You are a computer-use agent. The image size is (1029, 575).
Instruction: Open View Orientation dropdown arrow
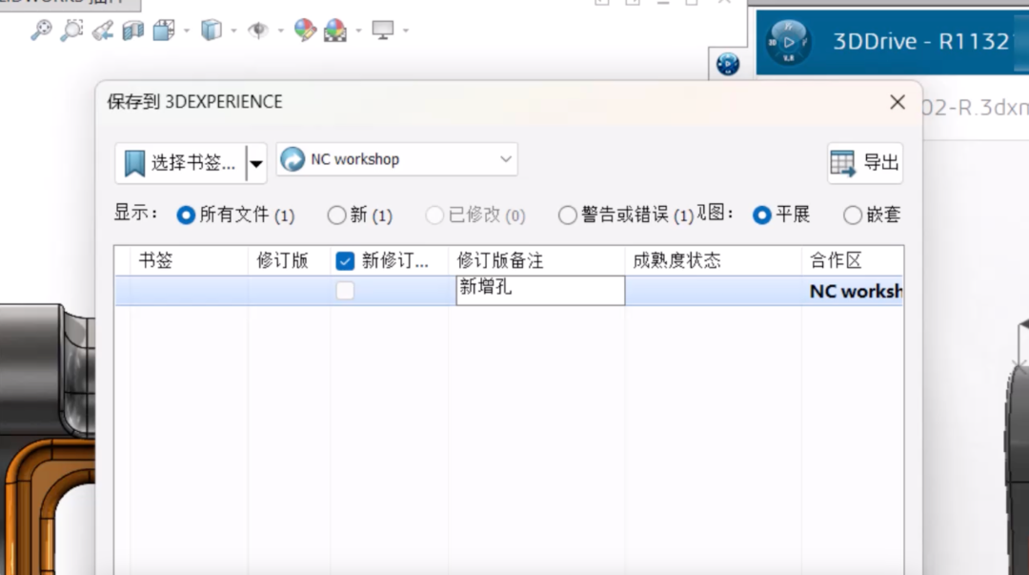tap(187, 31)
